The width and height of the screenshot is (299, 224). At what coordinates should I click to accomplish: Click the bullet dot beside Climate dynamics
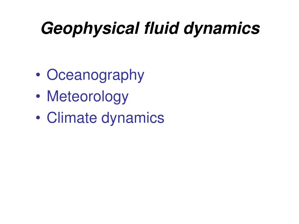click(x=38, y=118)
